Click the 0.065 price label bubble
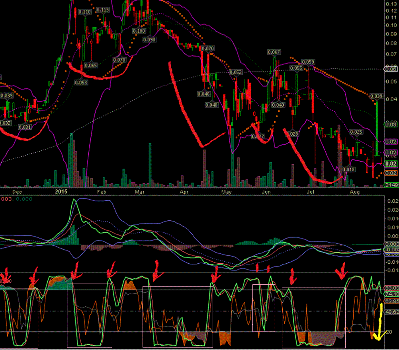The height and width of the screenshot is (350, 399). [91, 65]
